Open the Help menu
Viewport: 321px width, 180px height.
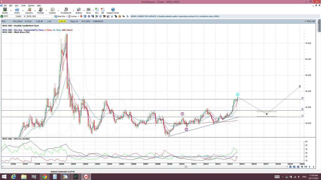click(x=39, y=6)
